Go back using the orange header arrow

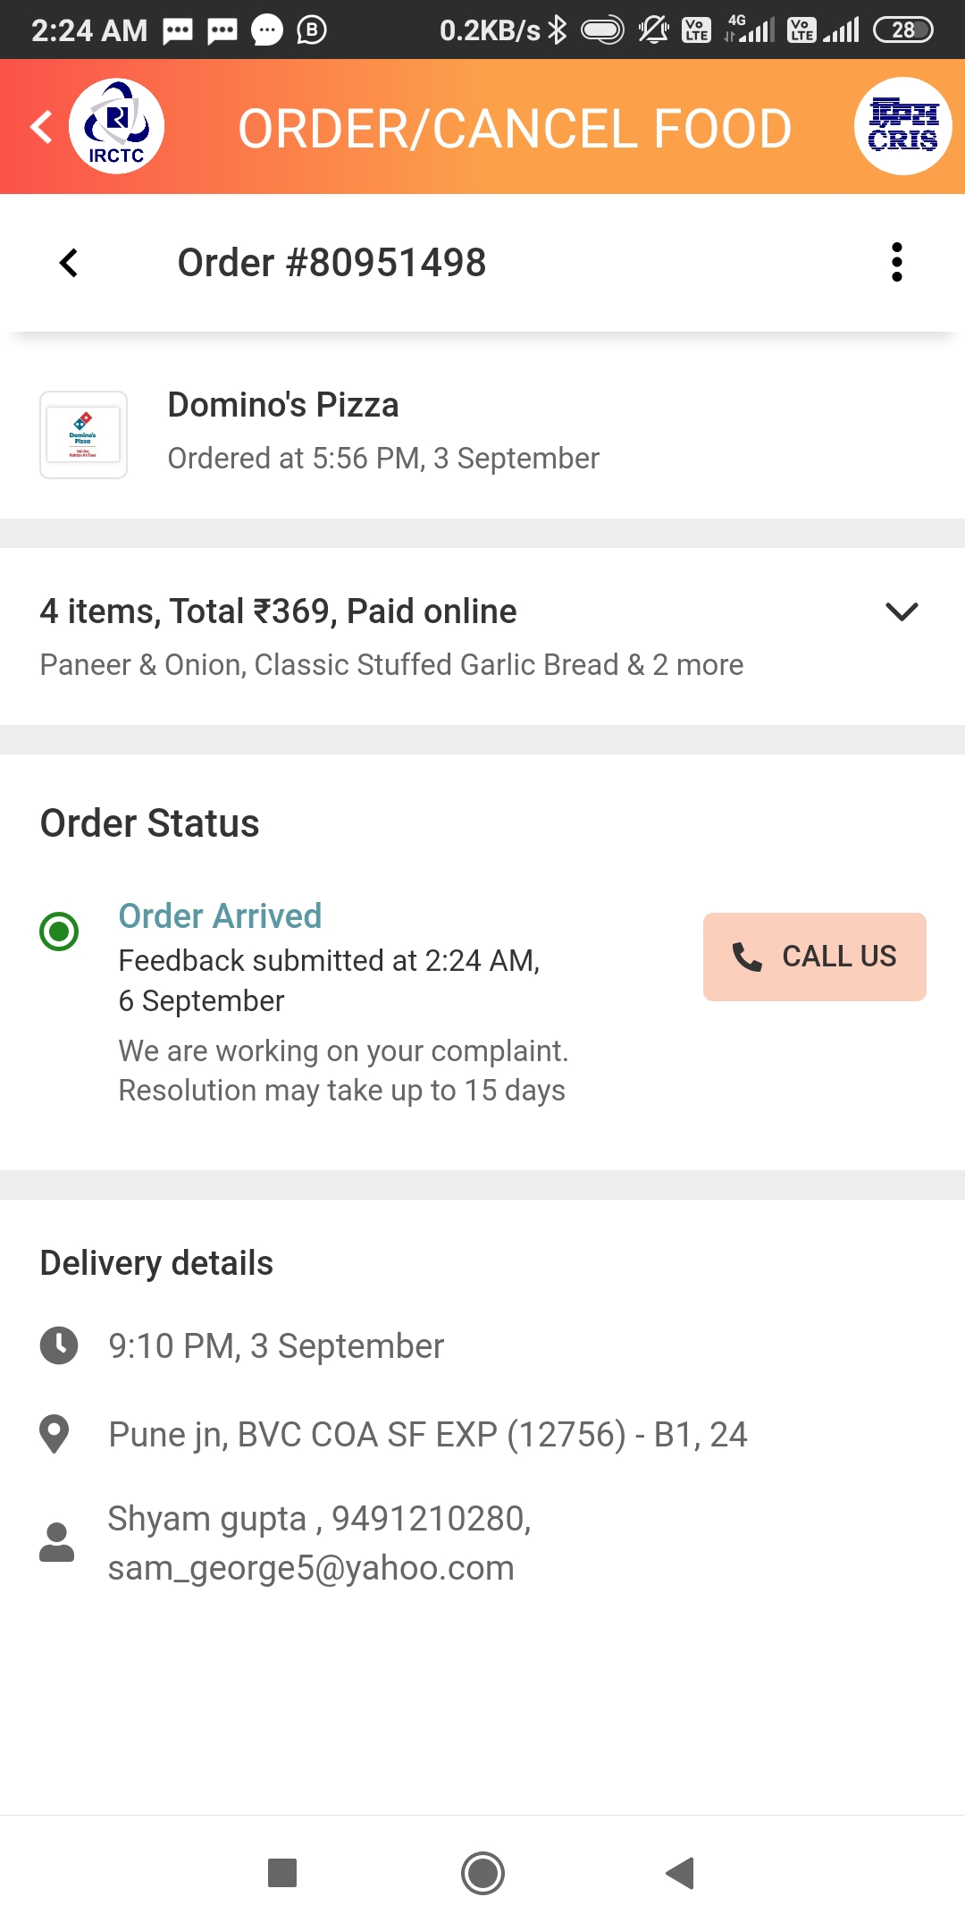pyautogui.click(x=41, y=126)
